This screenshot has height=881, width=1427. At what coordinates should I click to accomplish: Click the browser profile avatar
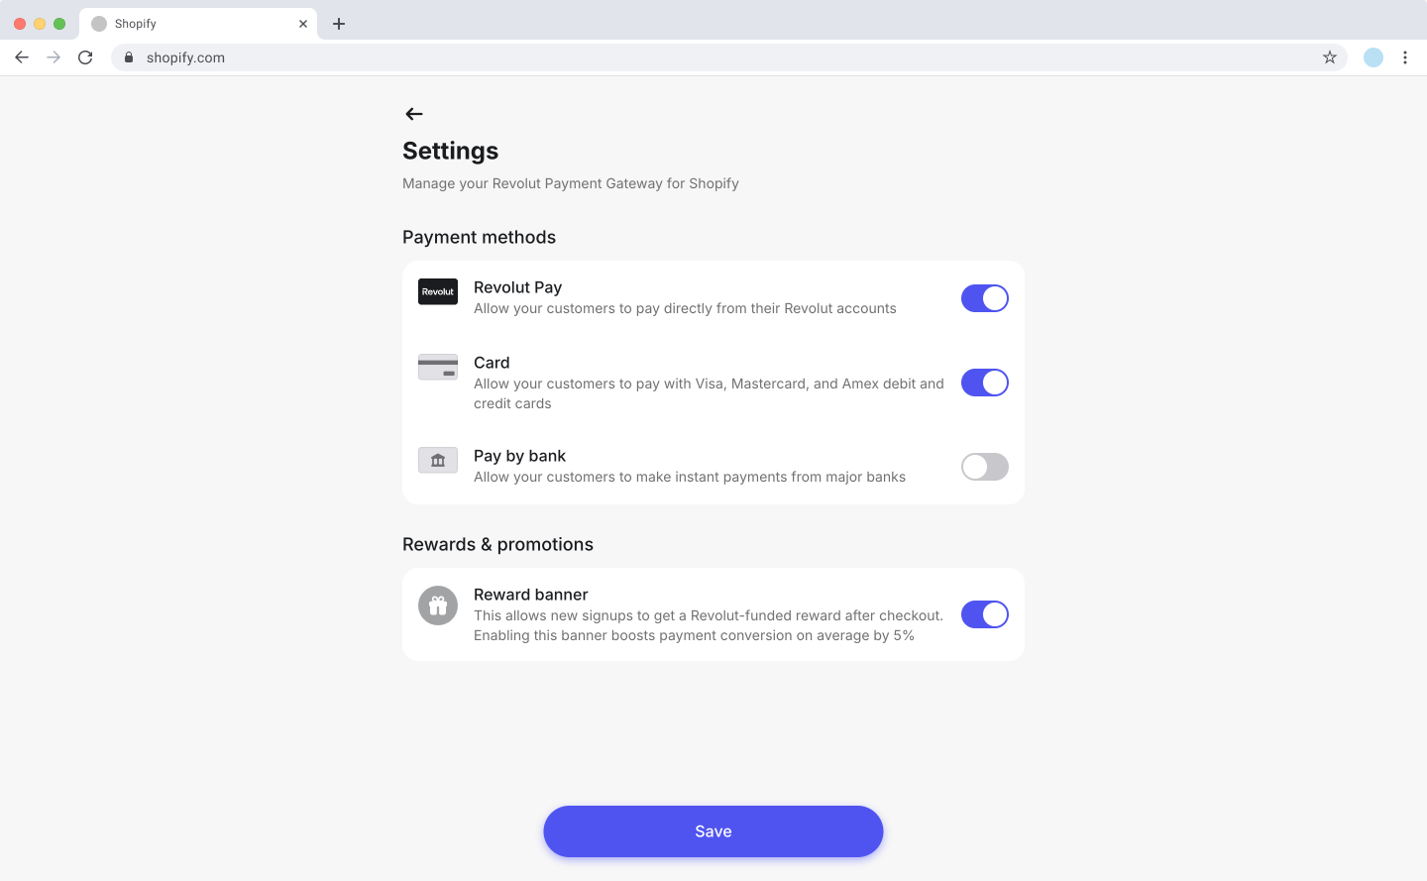[1373, 57]
